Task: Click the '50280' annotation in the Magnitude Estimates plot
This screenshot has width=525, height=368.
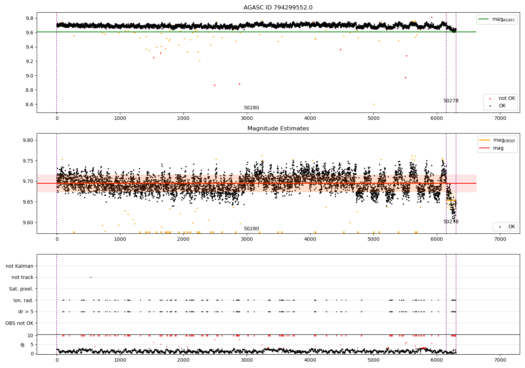Action: click(x=251, y=229)
